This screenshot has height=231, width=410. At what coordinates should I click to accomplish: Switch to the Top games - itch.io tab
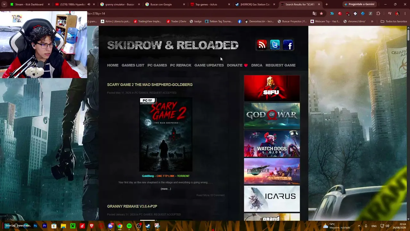pyautogui.click(x=210, y=4)
